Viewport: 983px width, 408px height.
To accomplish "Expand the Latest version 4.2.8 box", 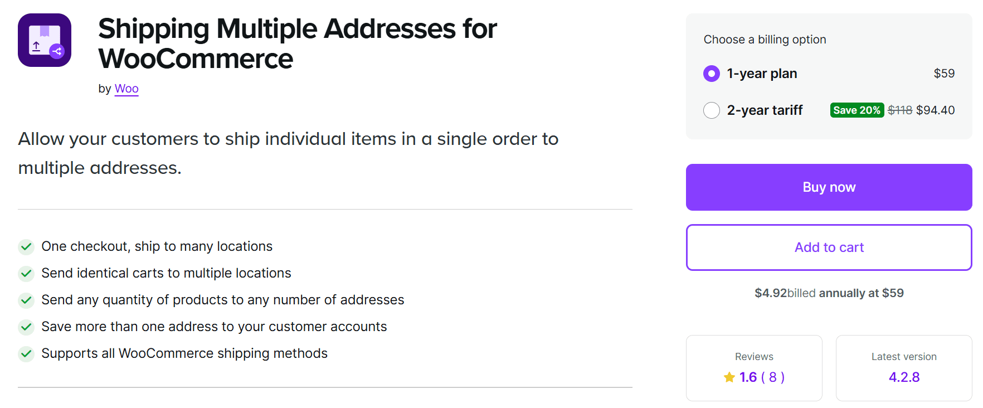I will 903,368.
